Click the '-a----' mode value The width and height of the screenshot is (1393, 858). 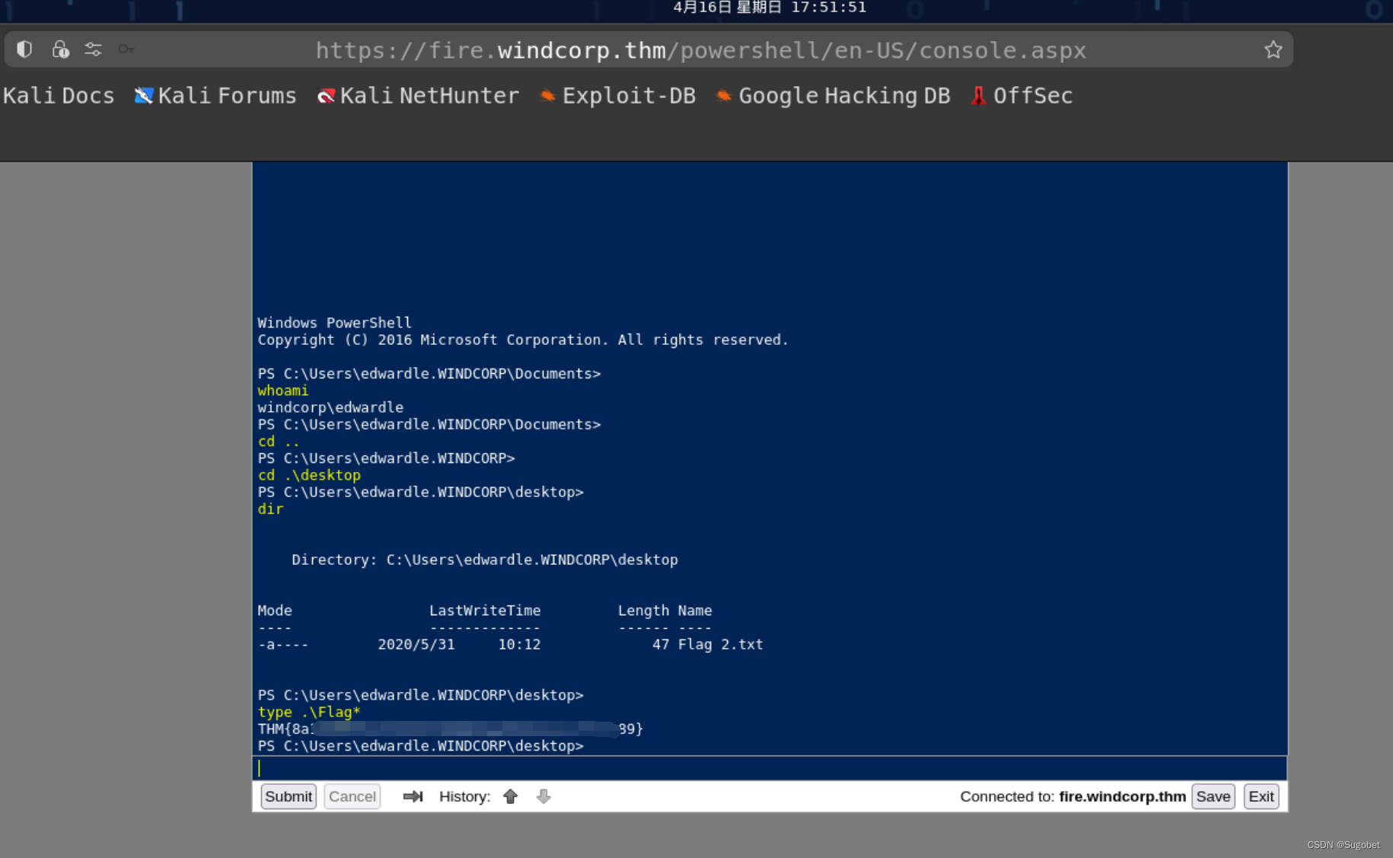pos(283,644)
